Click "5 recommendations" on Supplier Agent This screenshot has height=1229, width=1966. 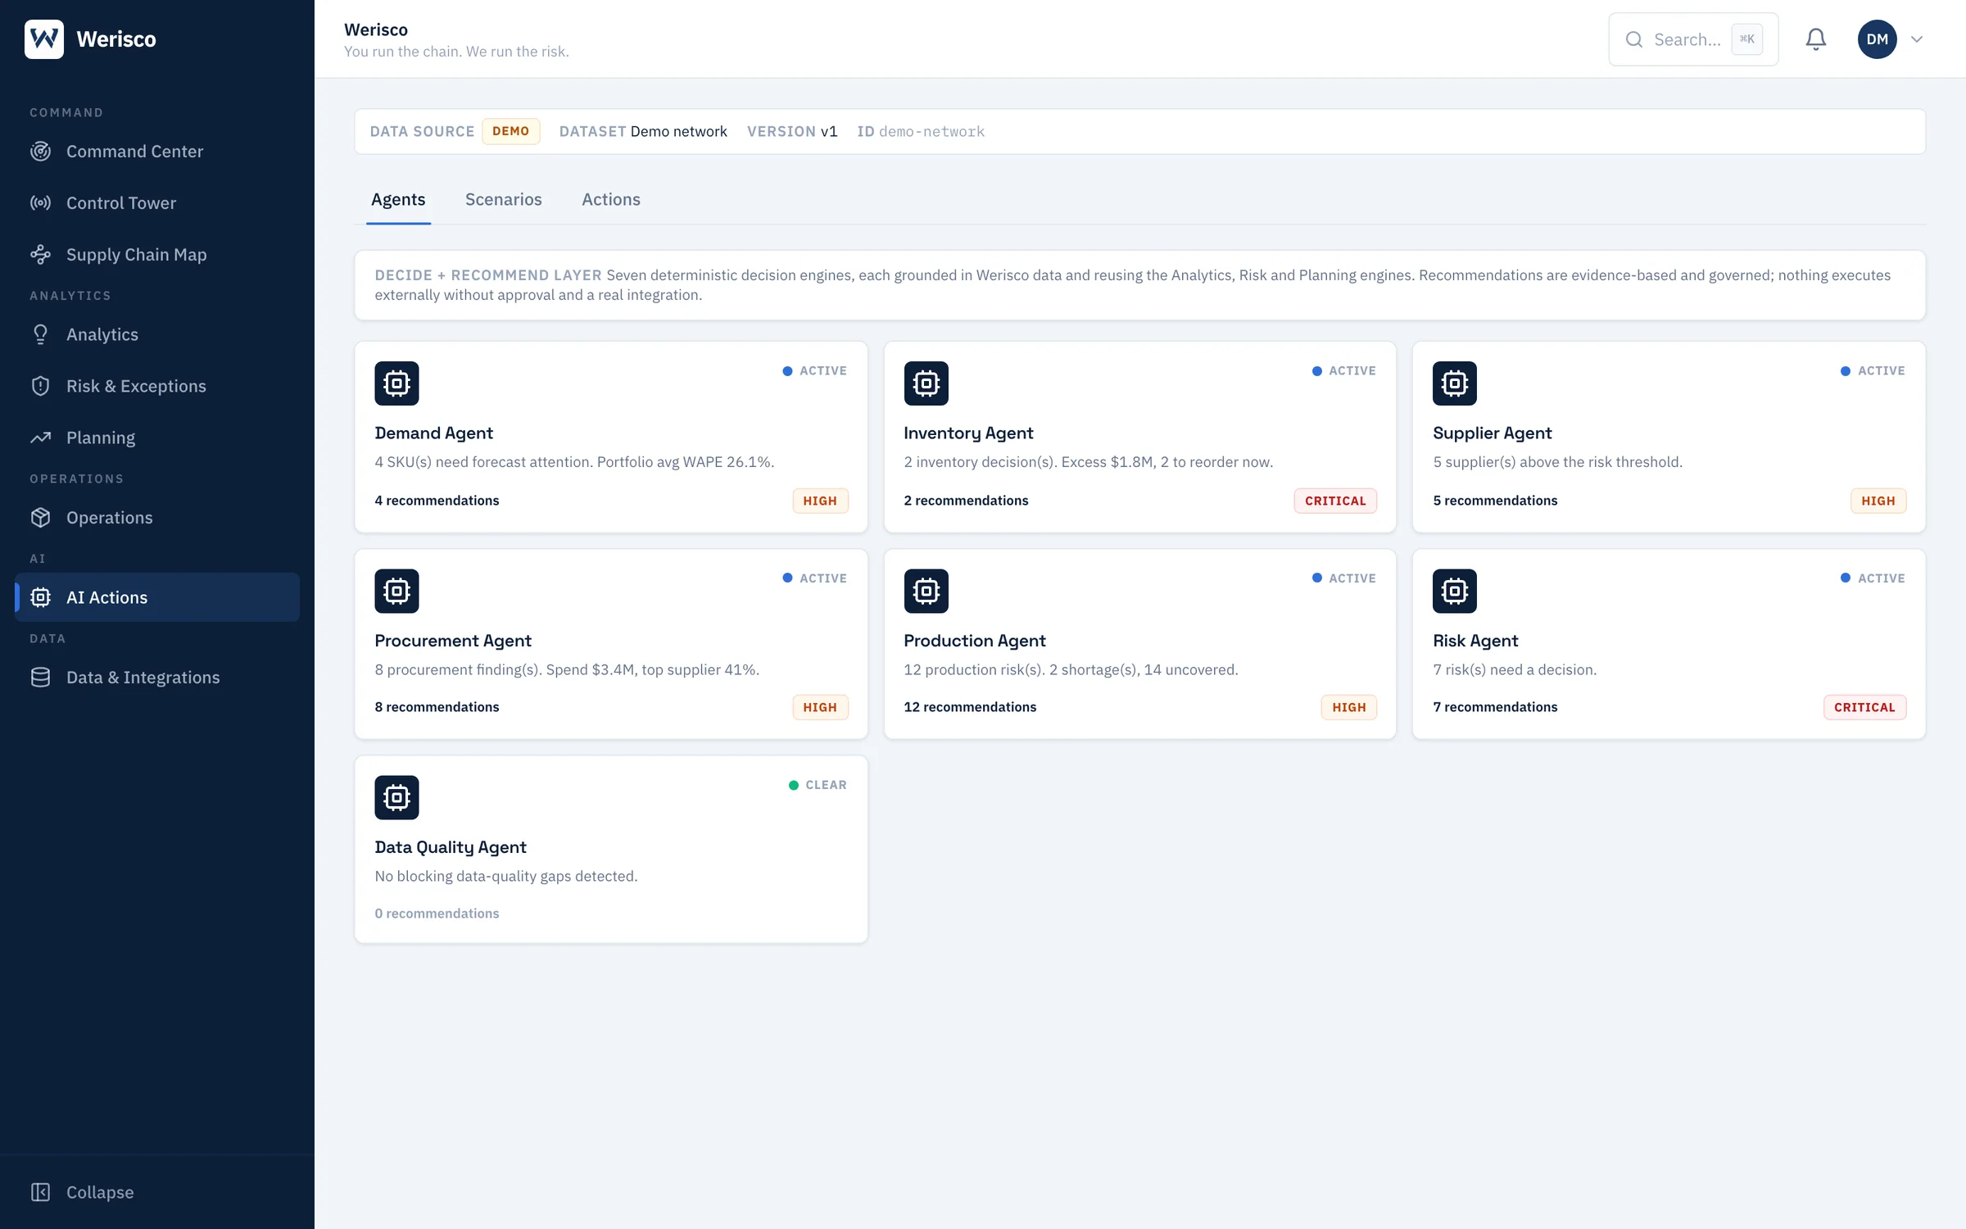[1495, 500]
